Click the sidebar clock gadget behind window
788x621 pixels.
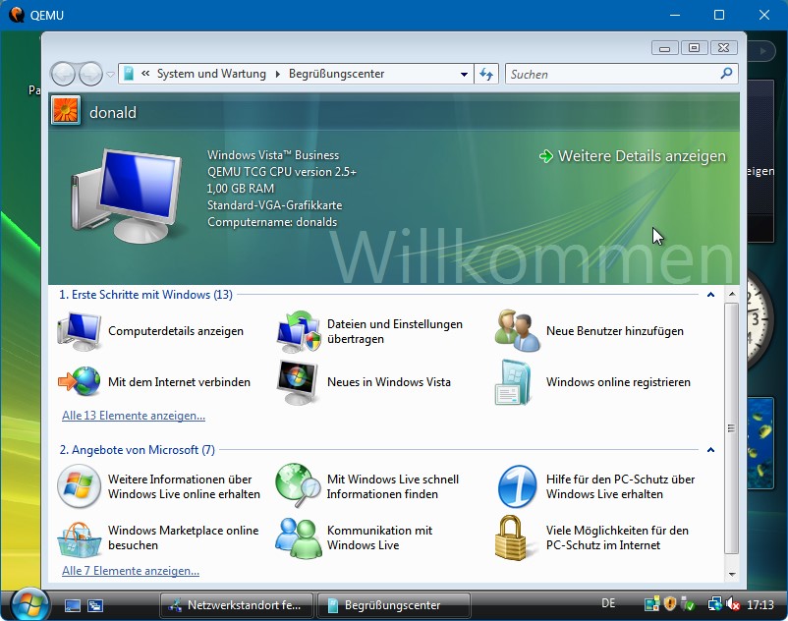(x=760, y=319)
